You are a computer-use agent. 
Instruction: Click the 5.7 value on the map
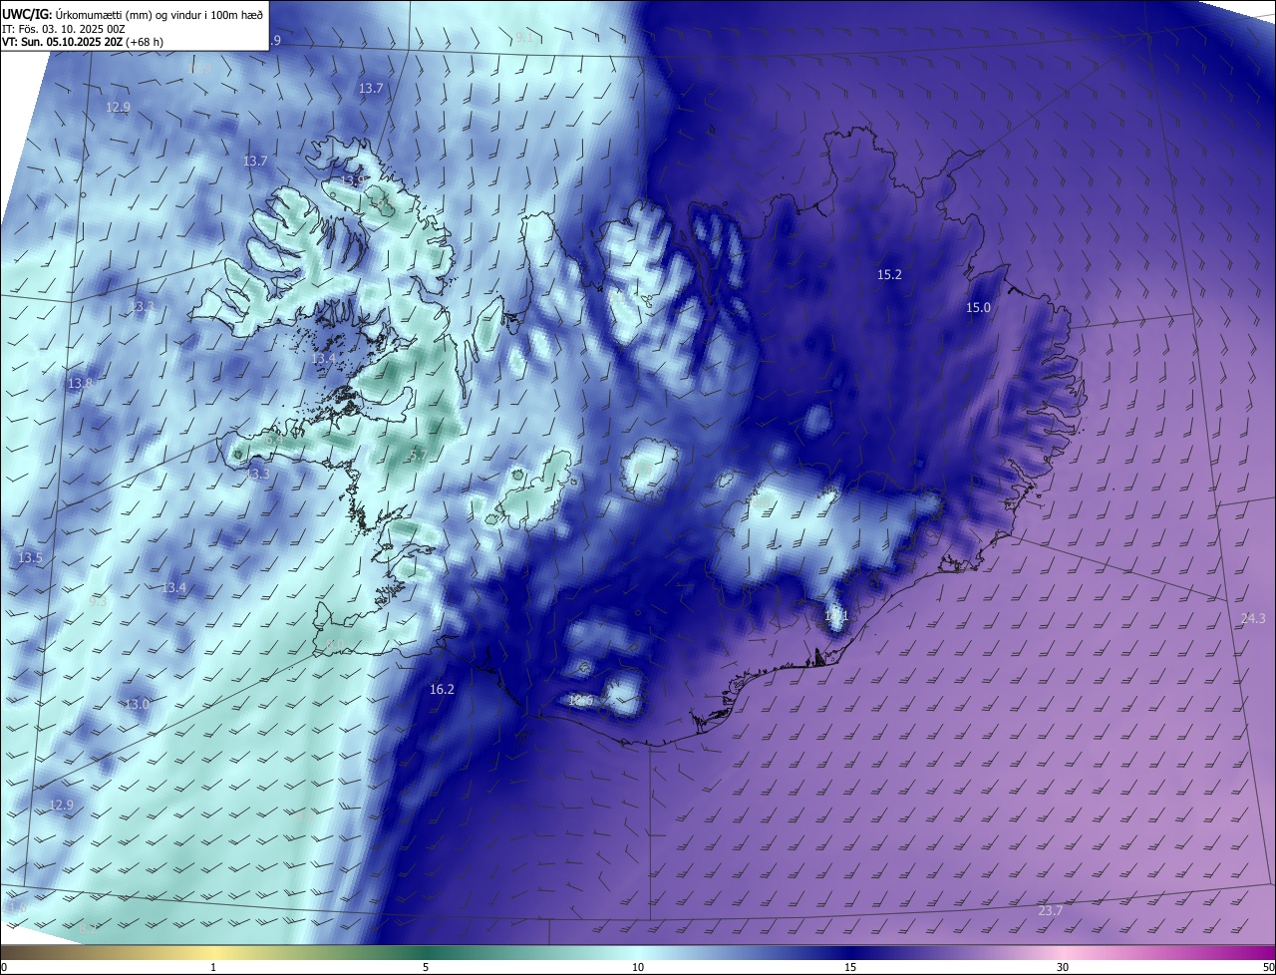(x=418, y=455)
